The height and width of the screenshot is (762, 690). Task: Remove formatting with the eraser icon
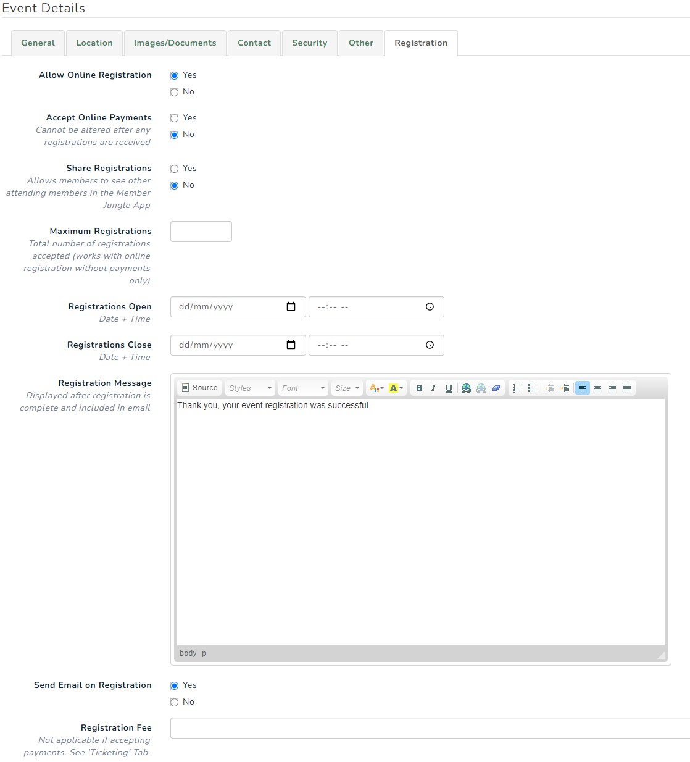tap(496, 388)
